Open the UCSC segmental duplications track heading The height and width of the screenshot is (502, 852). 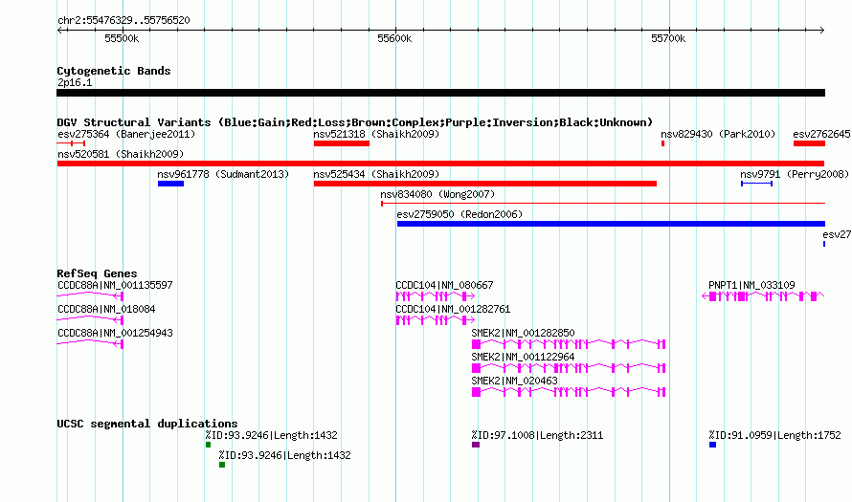click(147, 424)
